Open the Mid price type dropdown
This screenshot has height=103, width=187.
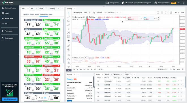click(x=177, y=12)
